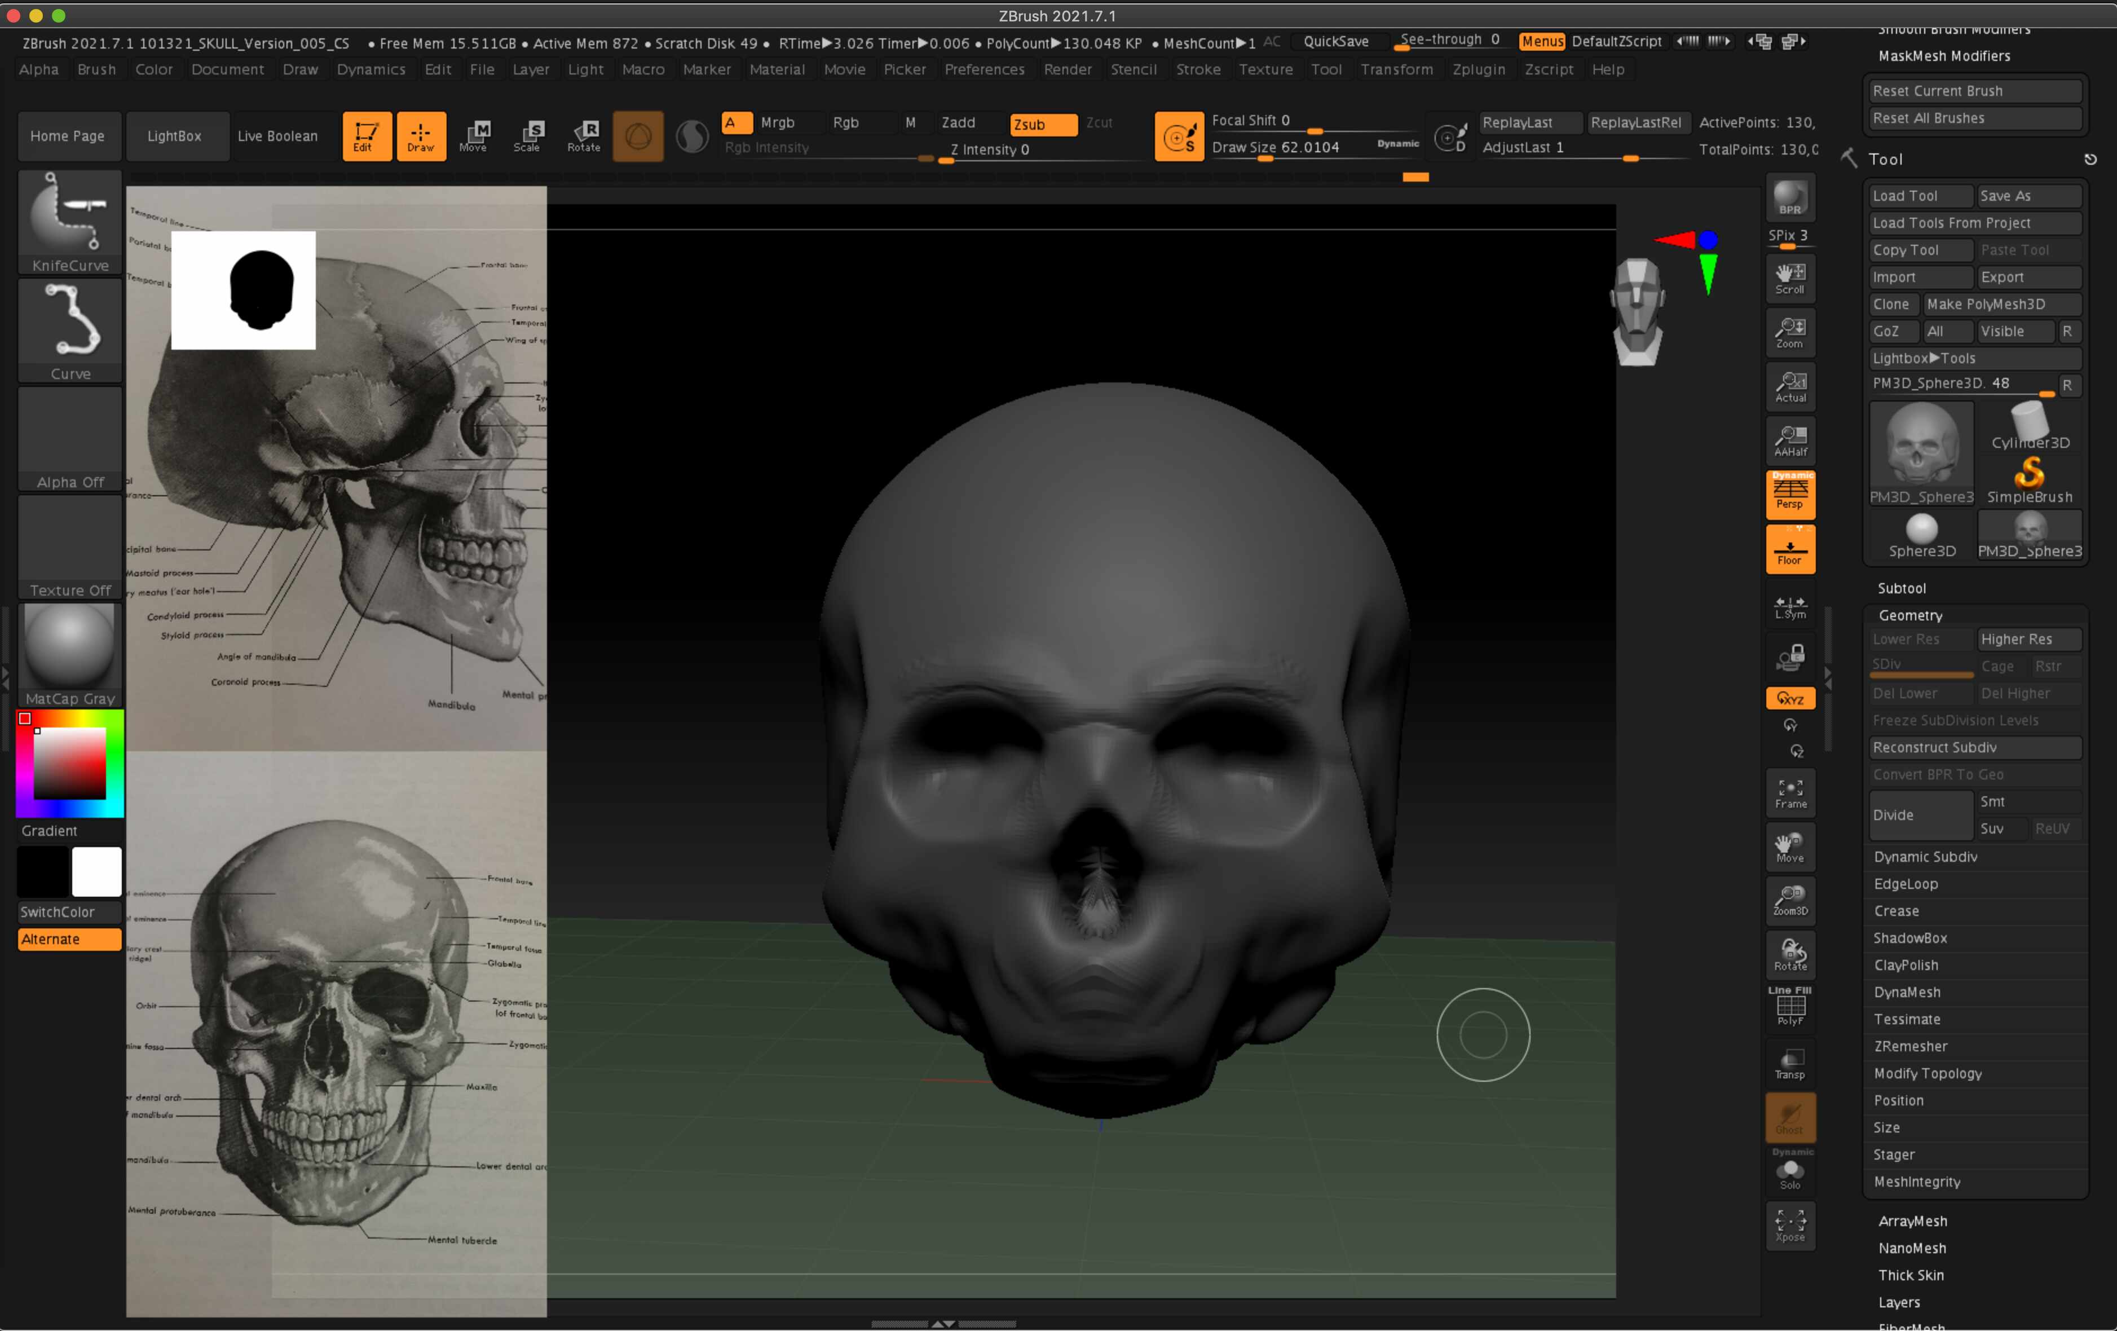Click the AAHalf view icon
This screenshot has width=2117, height=1331.
coord(1789,440)
